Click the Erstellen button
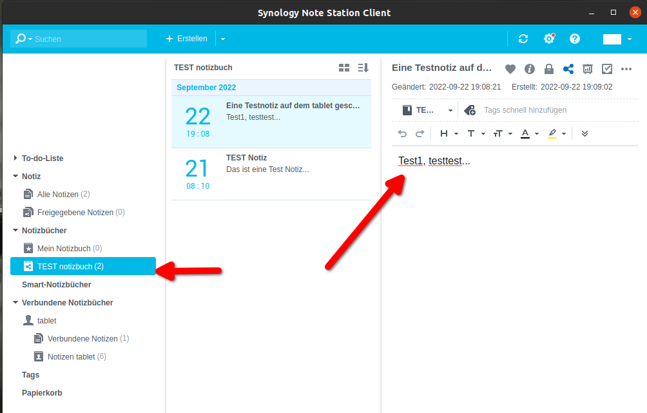 point(187,39)
